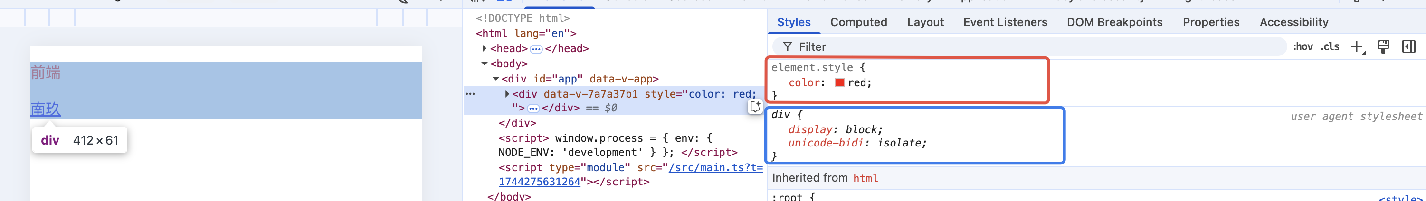Collapse the body element node
The height and width of the screenshot is (201, 1426).
pos(485,64)
